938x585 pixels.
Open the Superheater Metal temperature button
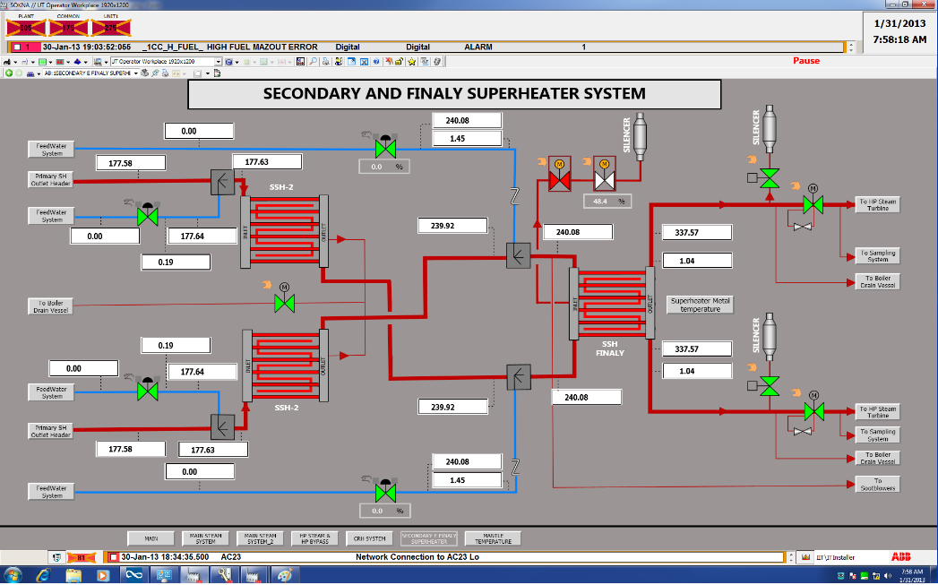700,305
